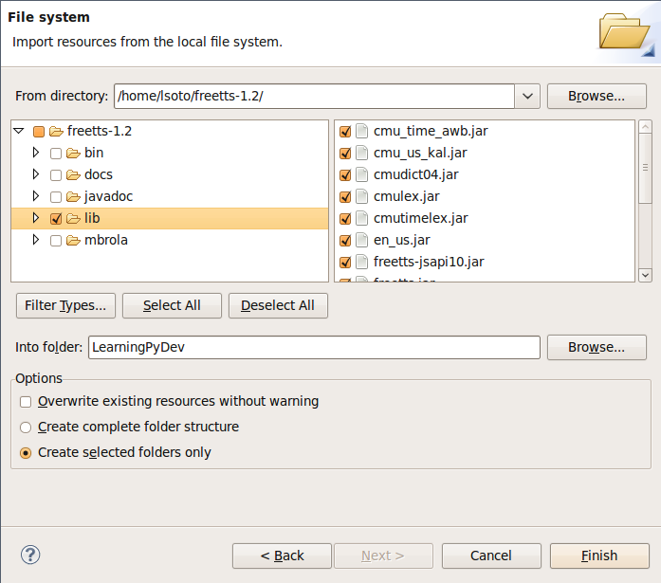Click Deselect All button

pos(278,305)
